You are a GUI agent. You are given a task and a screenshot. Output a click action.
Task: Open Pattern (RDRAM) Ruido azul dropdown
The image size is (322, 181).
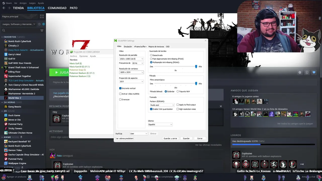pyautogui.click(x=162, y=105)
